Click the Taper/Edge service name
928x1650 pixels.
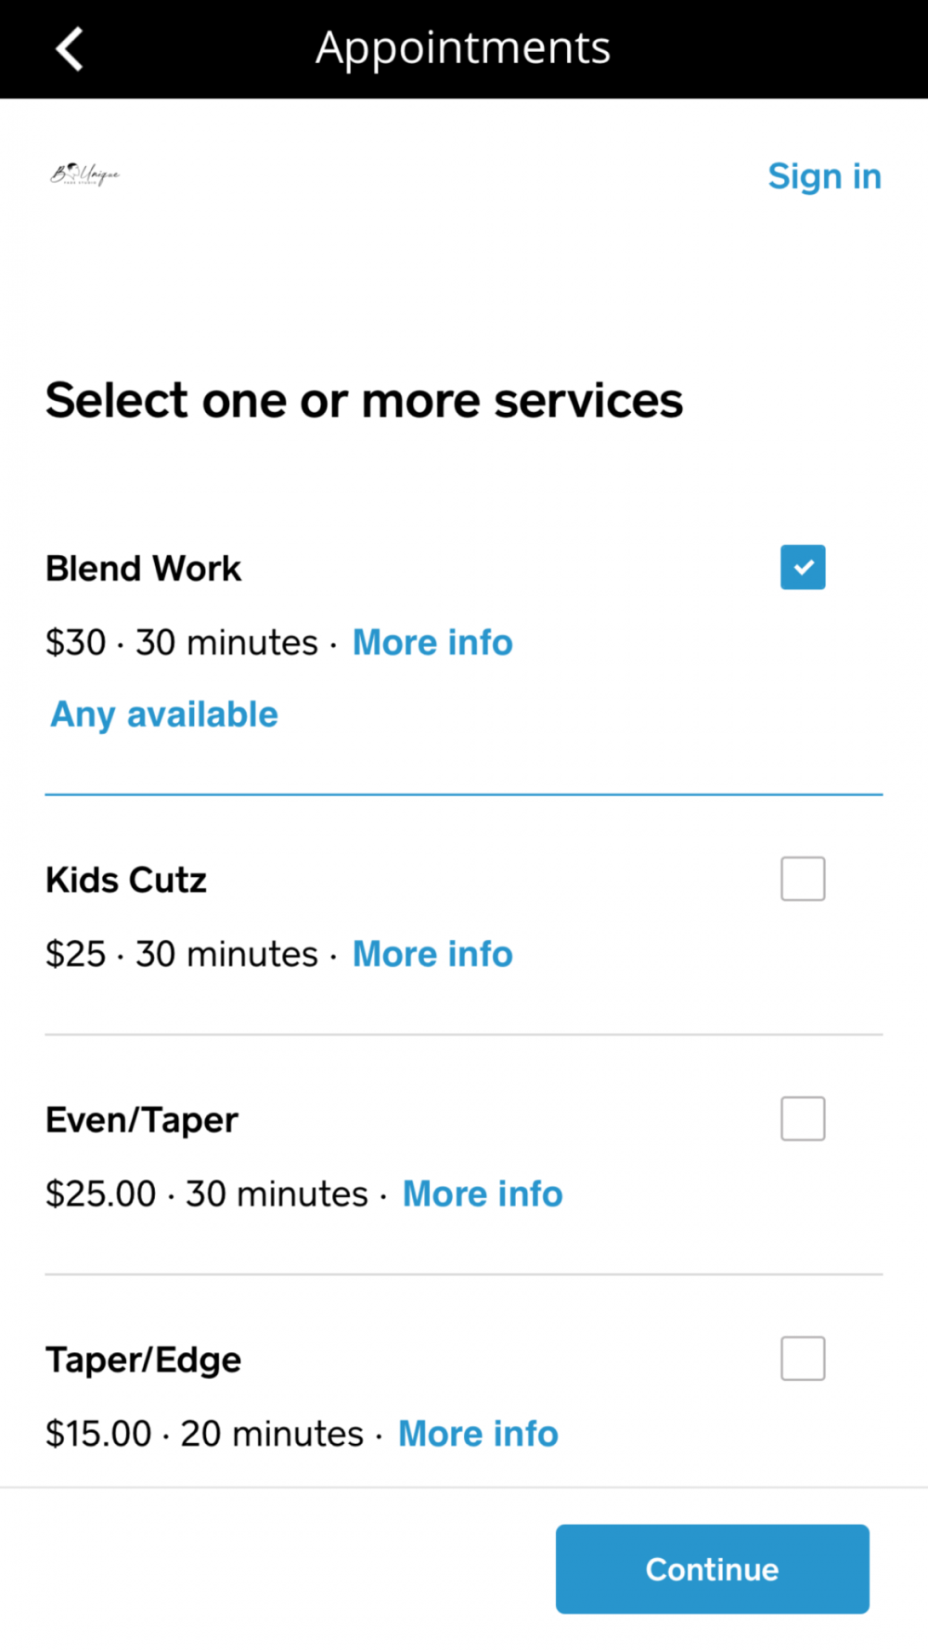click(x=144, y=1360)
